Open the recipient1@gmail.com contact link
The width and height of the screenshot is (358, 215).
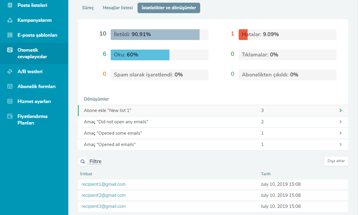pyautogui.click(x=104, y=185)
